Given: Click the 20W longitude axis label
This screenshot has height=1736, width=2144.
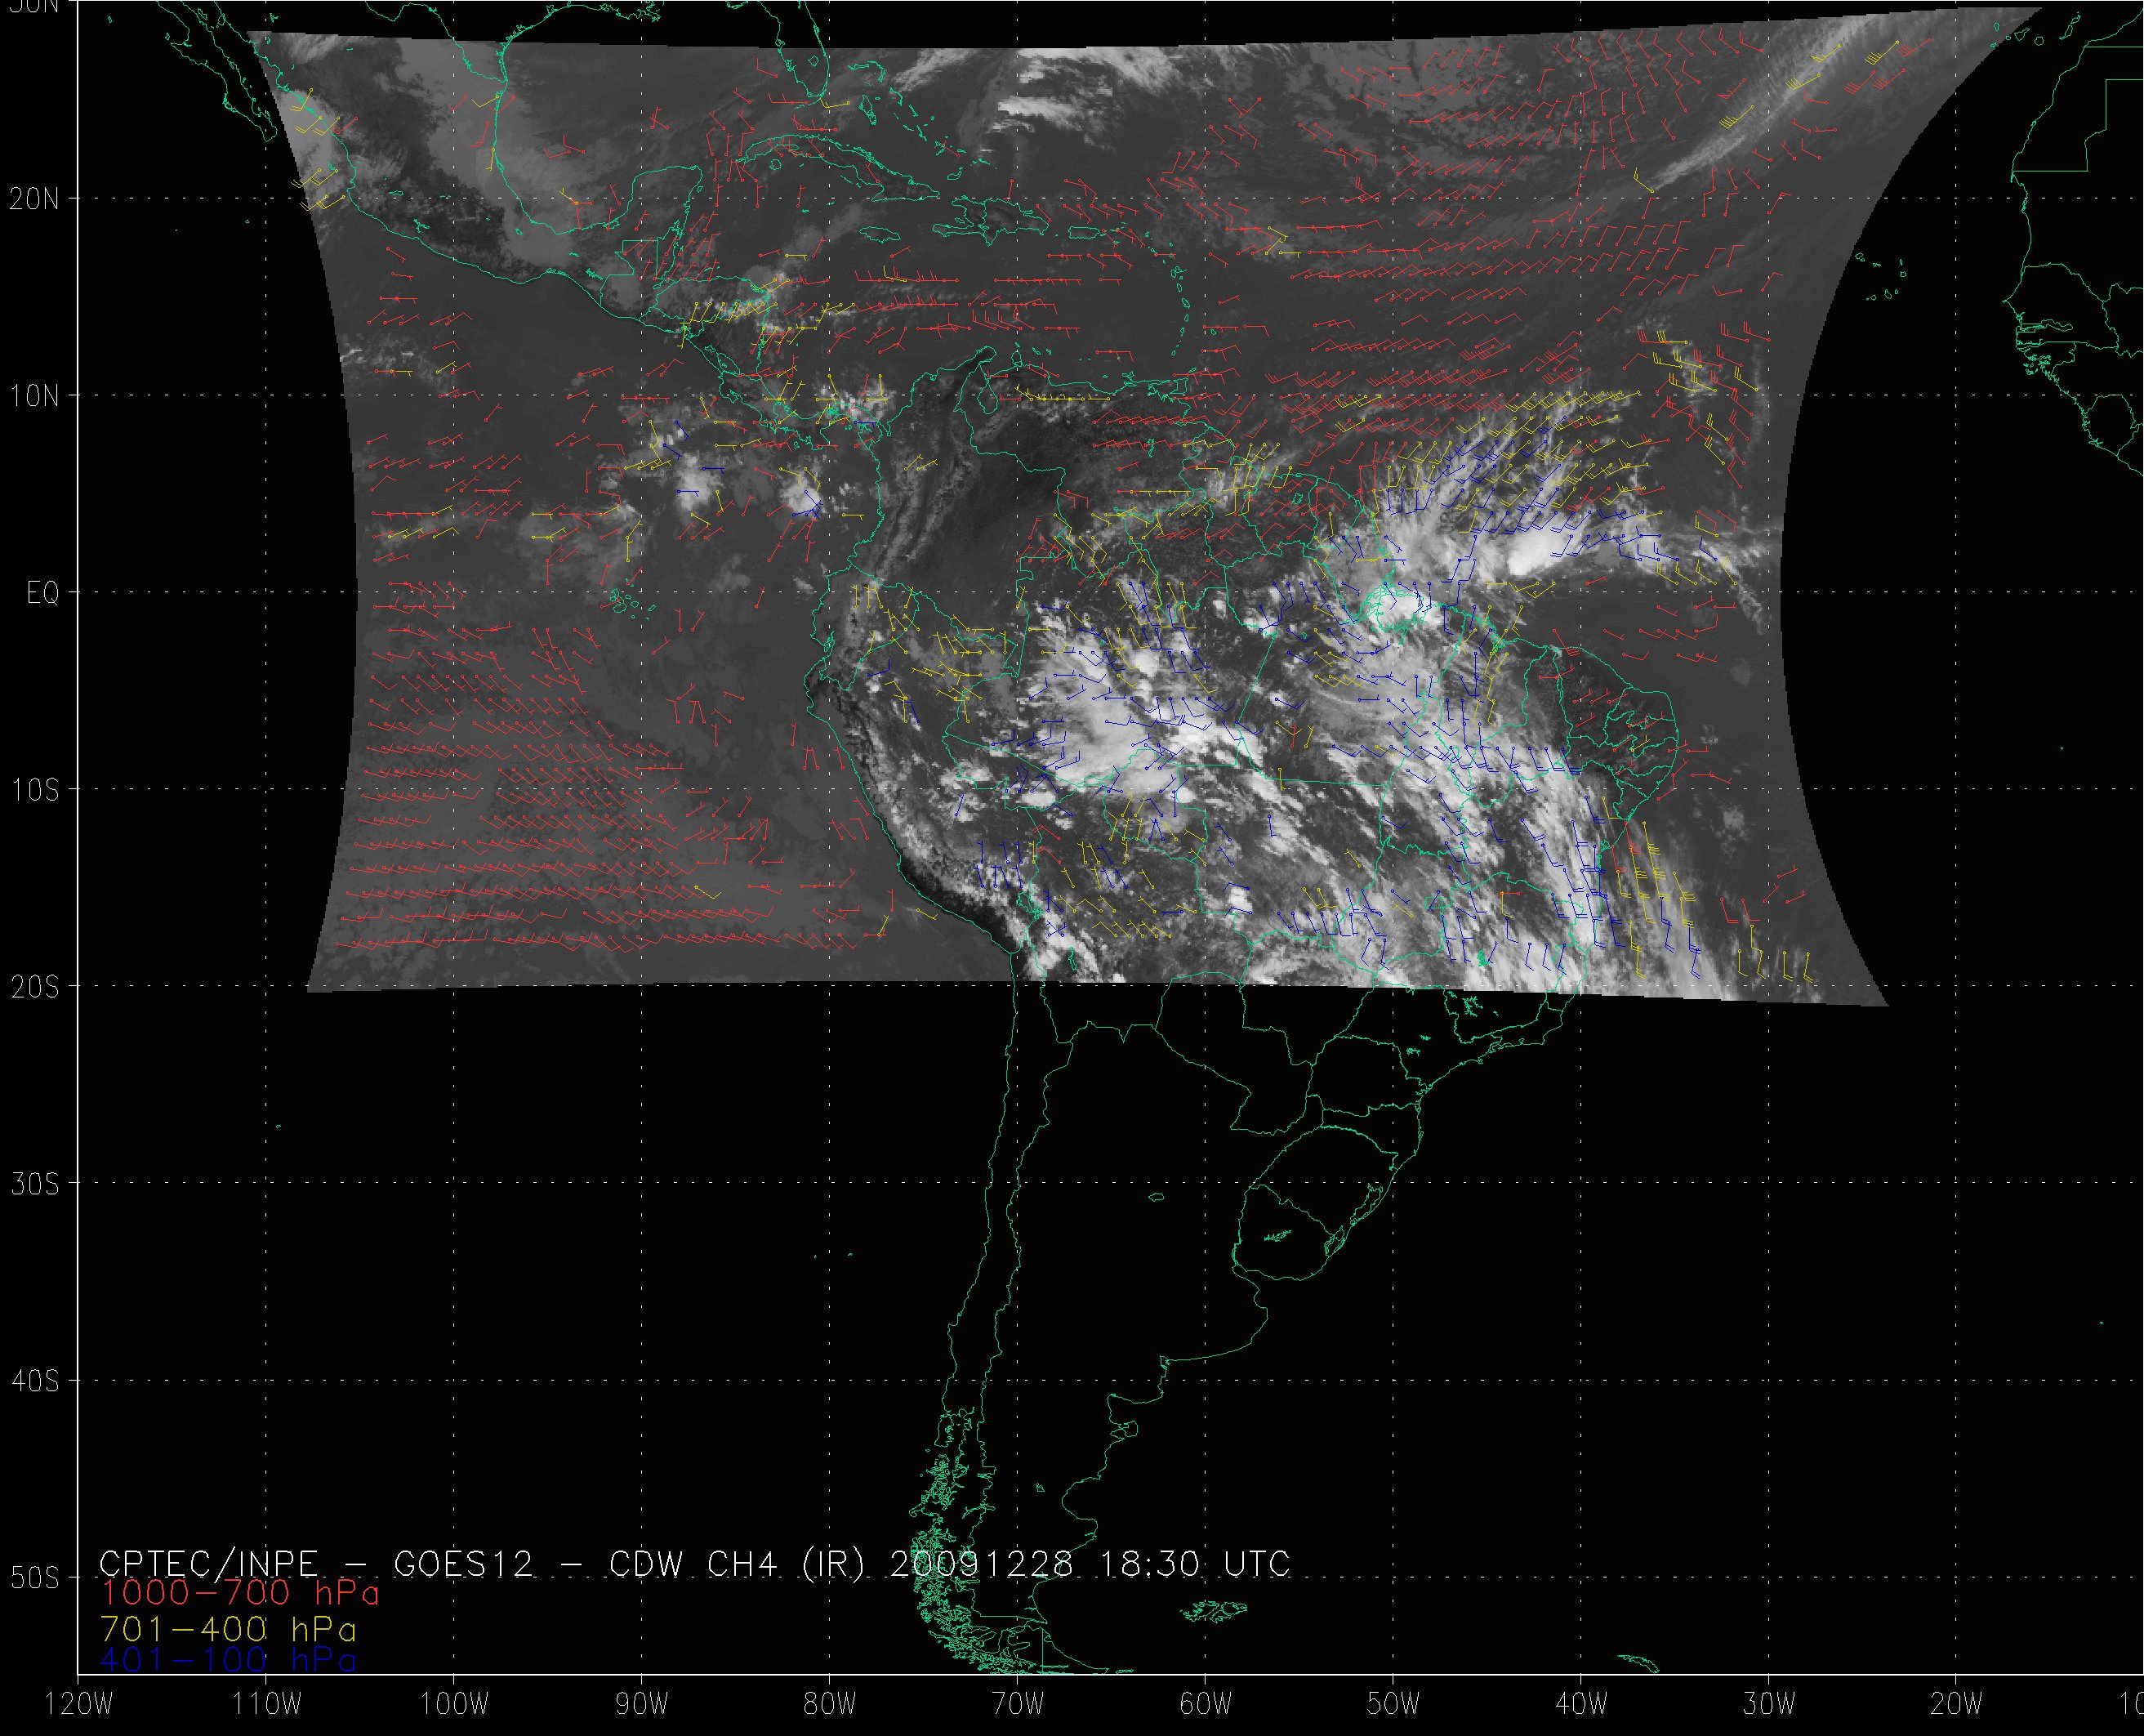Looking at the screenshot, I should pos(1956,1705).
